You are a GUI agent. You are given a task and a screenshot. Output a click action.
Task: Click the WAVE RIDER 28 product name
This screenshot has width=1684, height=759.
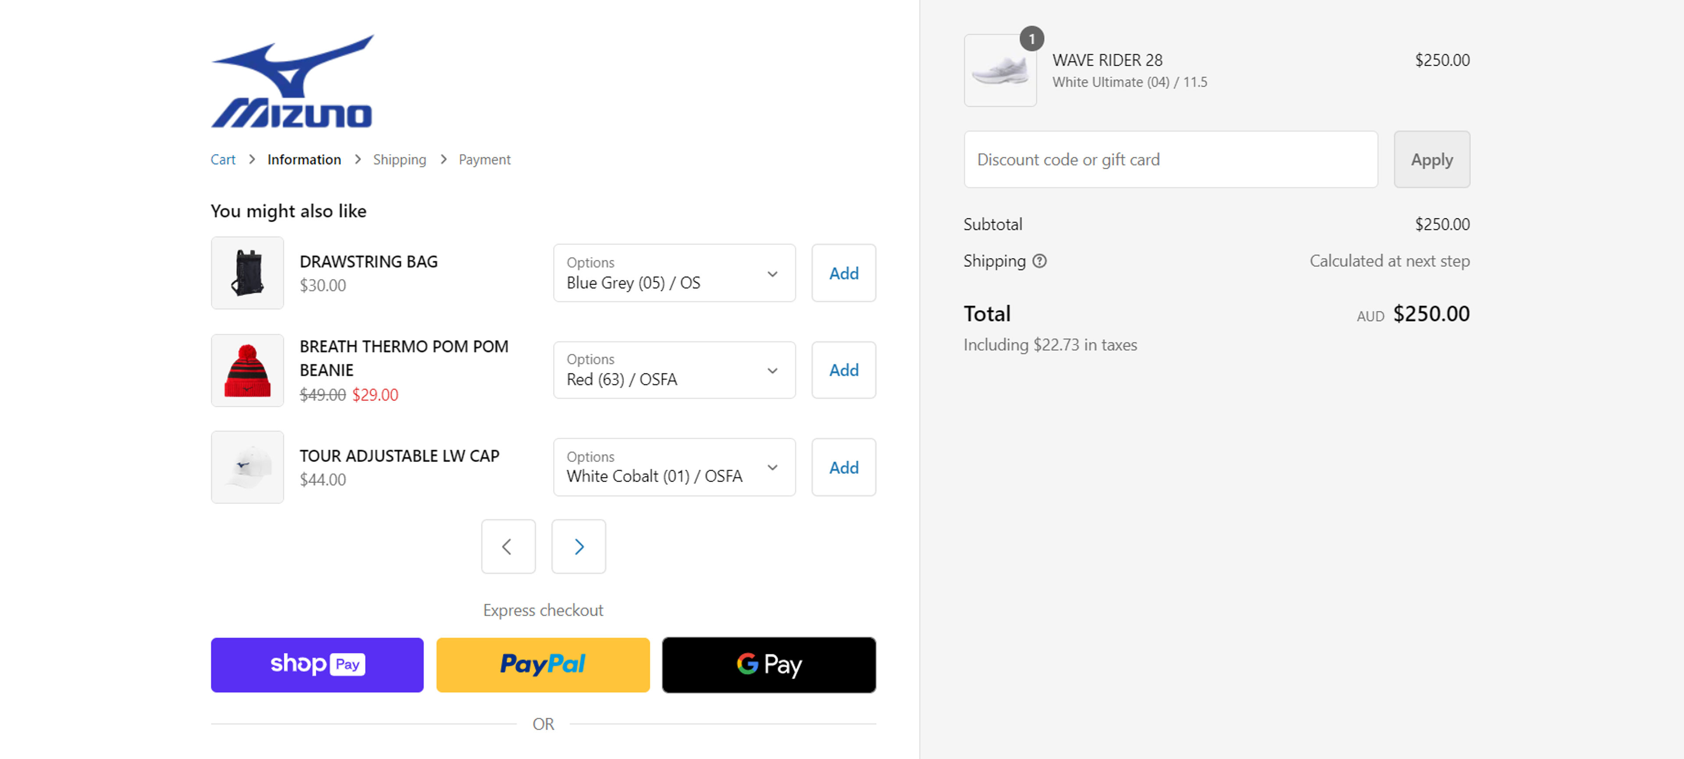1107,60
